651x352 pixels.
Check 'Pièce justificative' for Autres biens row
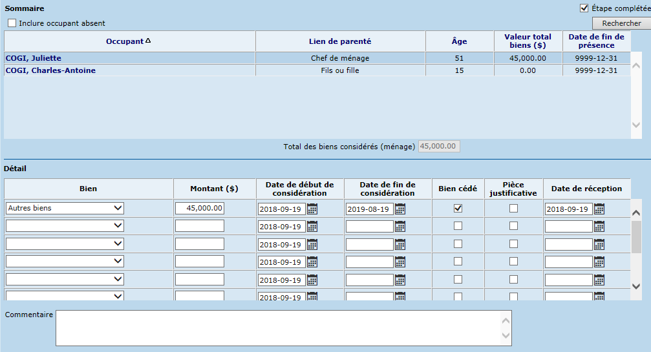(x=513, y=209)
